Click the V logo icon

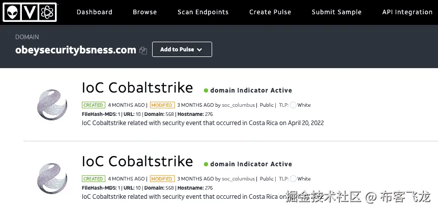pos(30,12)
